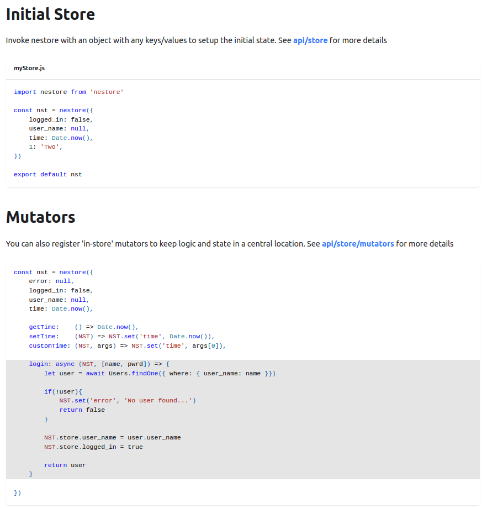Click the Mutators section heading
This screenshot has height=508, width=487.
40,217
